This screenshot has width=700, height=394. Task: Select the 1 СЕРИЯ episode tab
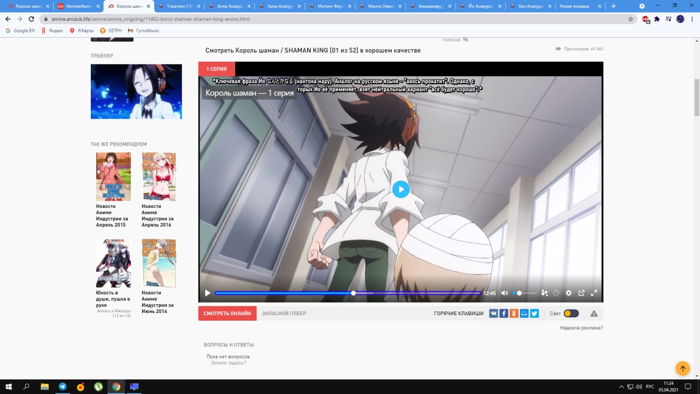217,69
